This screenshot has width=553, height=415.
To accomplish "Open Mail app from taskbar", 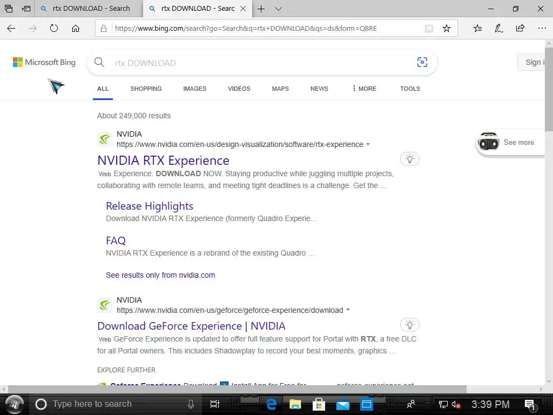I will click(x=342, y=404).
